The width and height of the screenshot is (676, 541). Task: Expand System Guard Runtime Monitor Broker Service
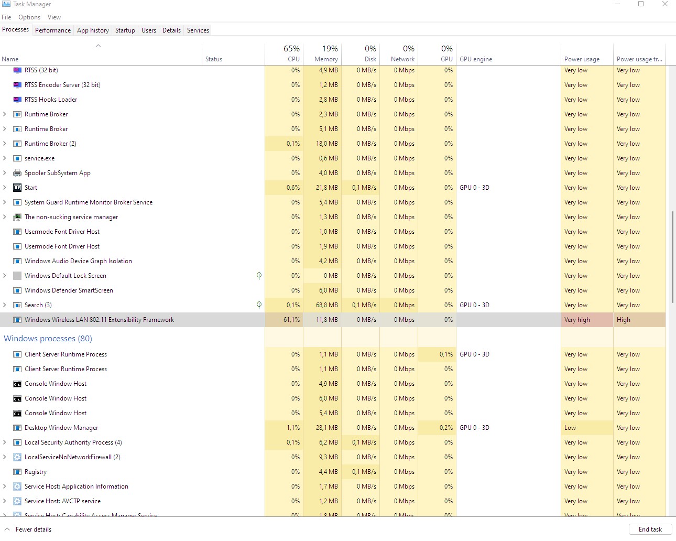(5, 202)
